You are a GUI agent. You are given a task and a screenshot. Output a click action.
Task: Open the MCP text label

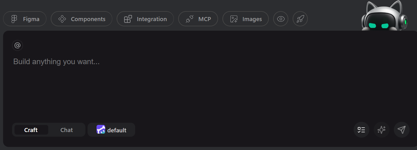[204, 19]
